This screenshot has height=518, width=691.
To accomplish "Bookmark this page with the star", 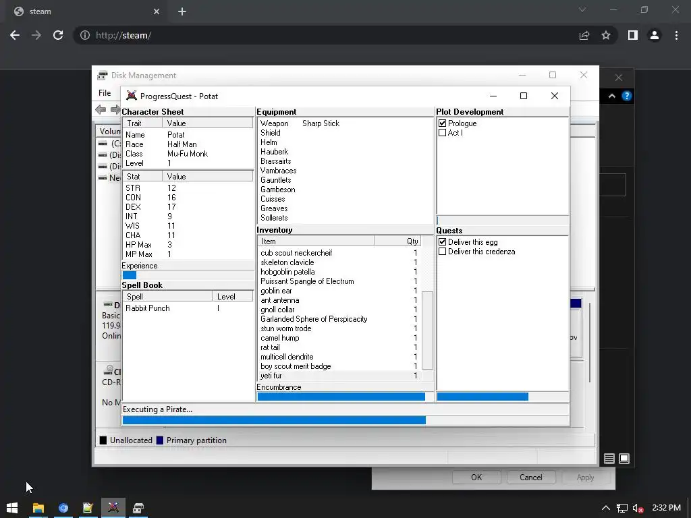I will point(606,35).
